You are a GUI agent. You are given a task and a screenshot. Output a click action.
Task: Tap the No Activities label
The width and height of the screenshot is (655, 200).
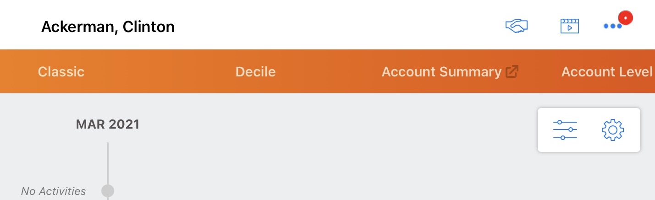tap(53, 191)
